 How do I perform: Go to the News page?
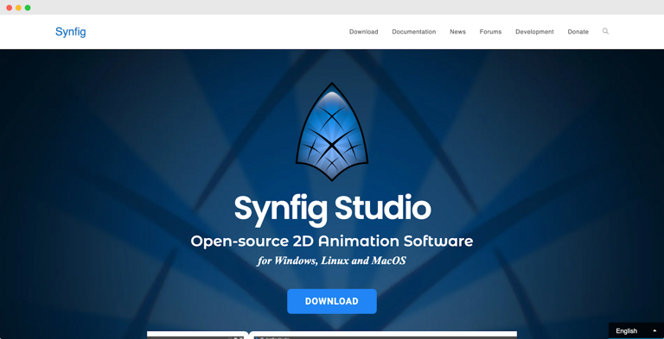457,32
